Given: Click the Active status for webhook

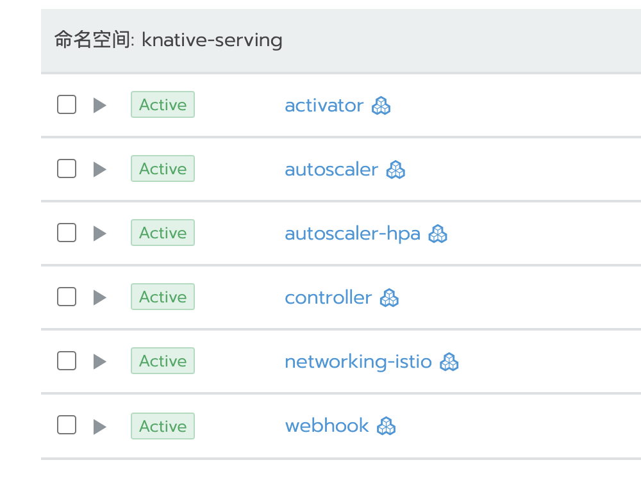Looking at the screenshot, I should (x=163, y=426).
